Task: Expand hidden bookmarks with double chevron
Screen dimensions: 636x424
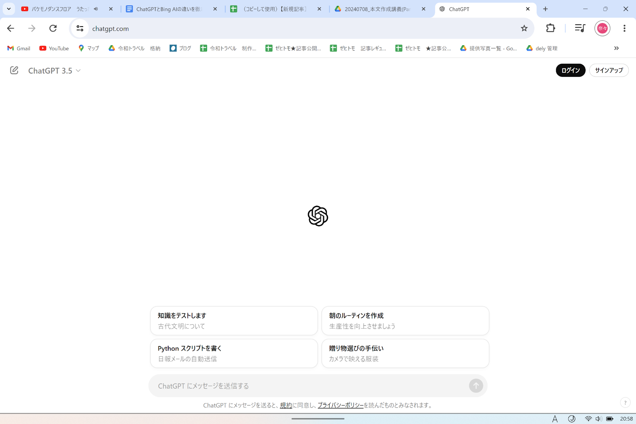Action: click(x=617, y=48)
